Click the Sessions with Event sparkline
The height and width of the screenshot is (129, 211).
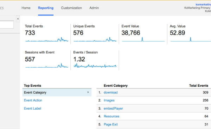[47, 66]
